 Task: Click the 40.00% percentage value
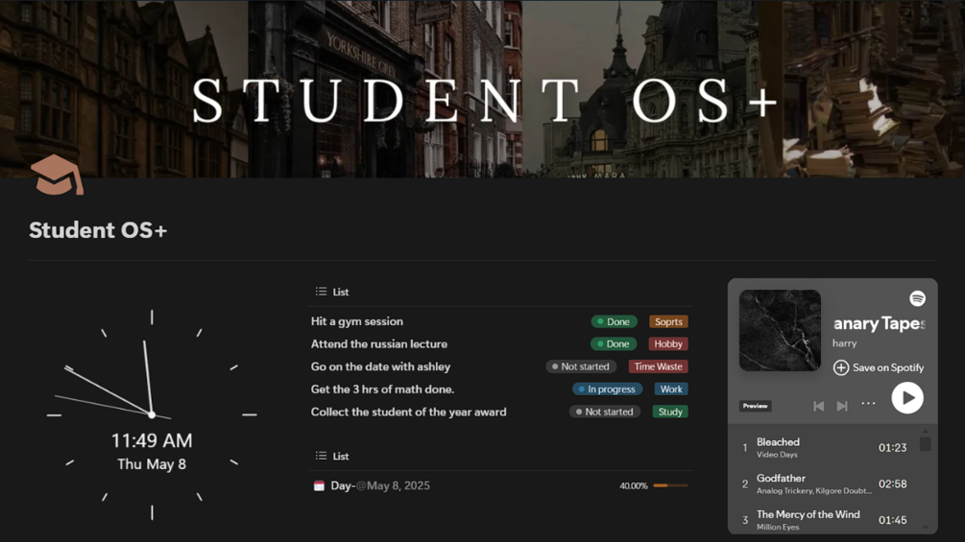click(634, 486)
